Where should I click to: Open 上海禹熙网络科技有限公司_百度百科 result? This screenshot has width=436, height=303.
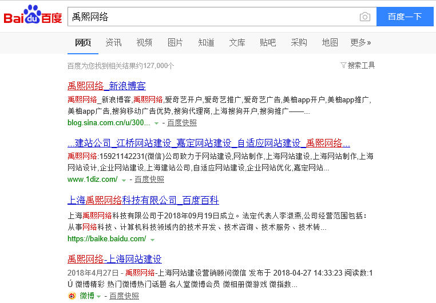(x=143, y=200)
